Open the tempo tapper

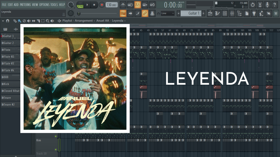pos(261,13)
